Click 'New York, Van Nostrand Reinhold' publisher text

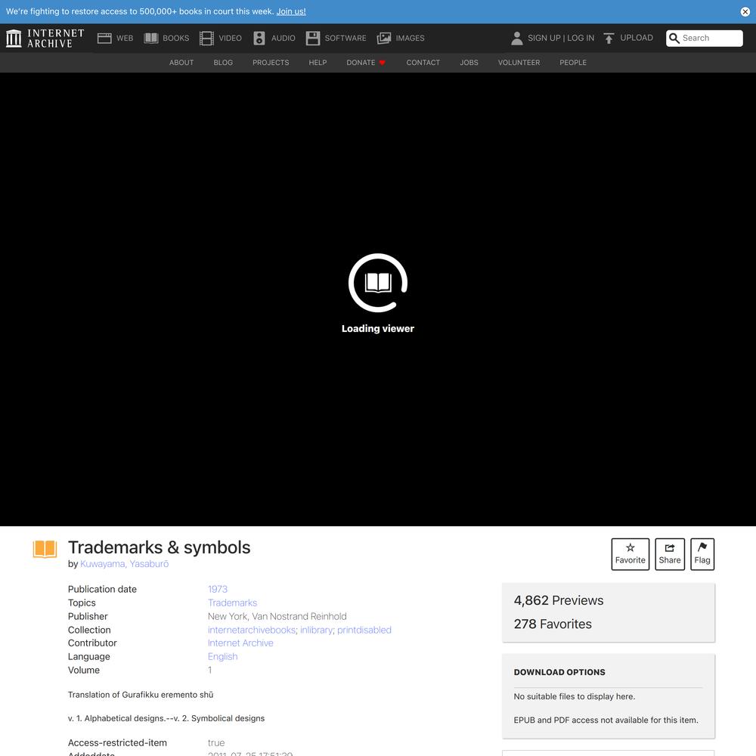point(277,616)
